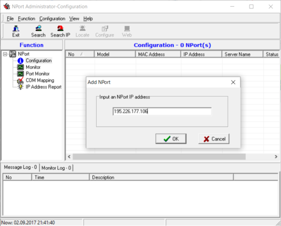Click the Search toolbar icon
Screen dimensions: 281x226
(x=39, y=29)
